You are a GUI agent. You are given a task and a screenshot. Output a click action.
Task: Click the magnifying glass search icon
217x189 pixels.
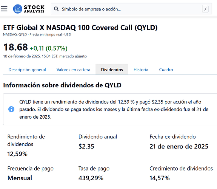coord(56,9)
